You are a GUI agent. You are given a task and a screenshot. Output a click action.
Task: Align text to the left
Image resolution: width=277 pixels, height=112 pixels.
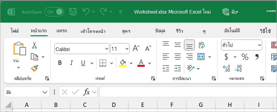[x=166, y=56]
